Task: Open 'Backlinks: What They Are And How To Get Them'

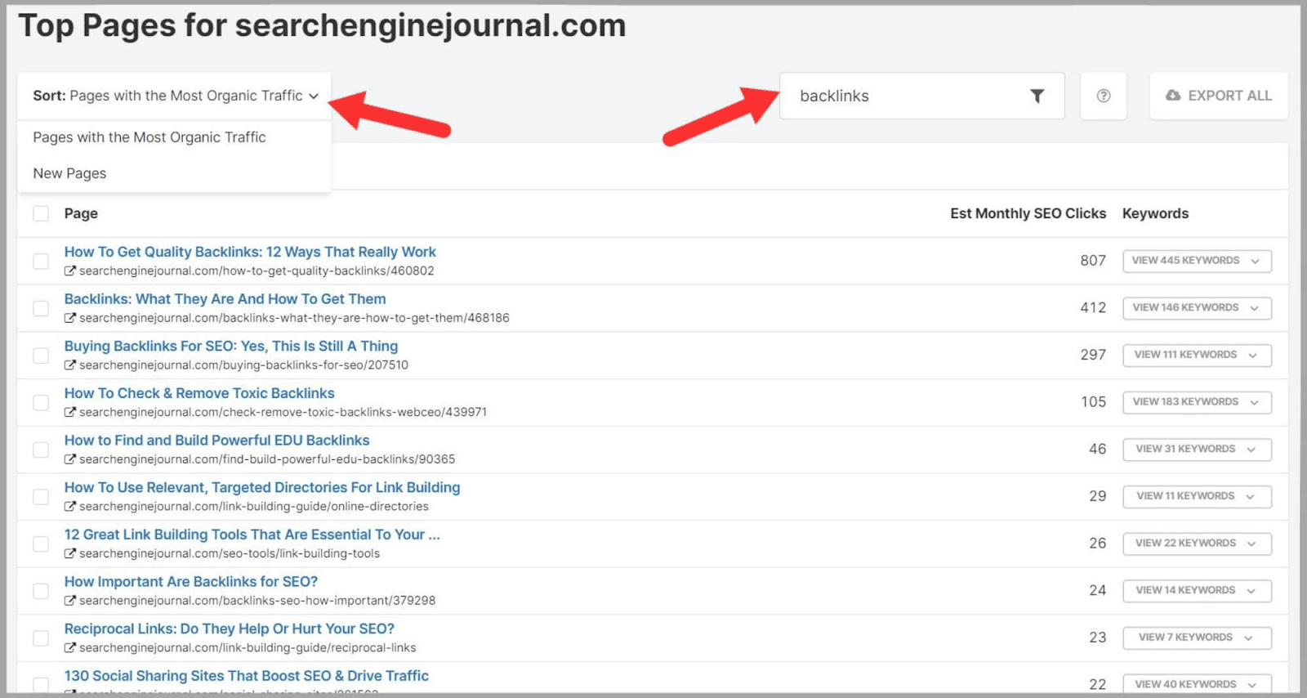Action: tap(225, 299)
